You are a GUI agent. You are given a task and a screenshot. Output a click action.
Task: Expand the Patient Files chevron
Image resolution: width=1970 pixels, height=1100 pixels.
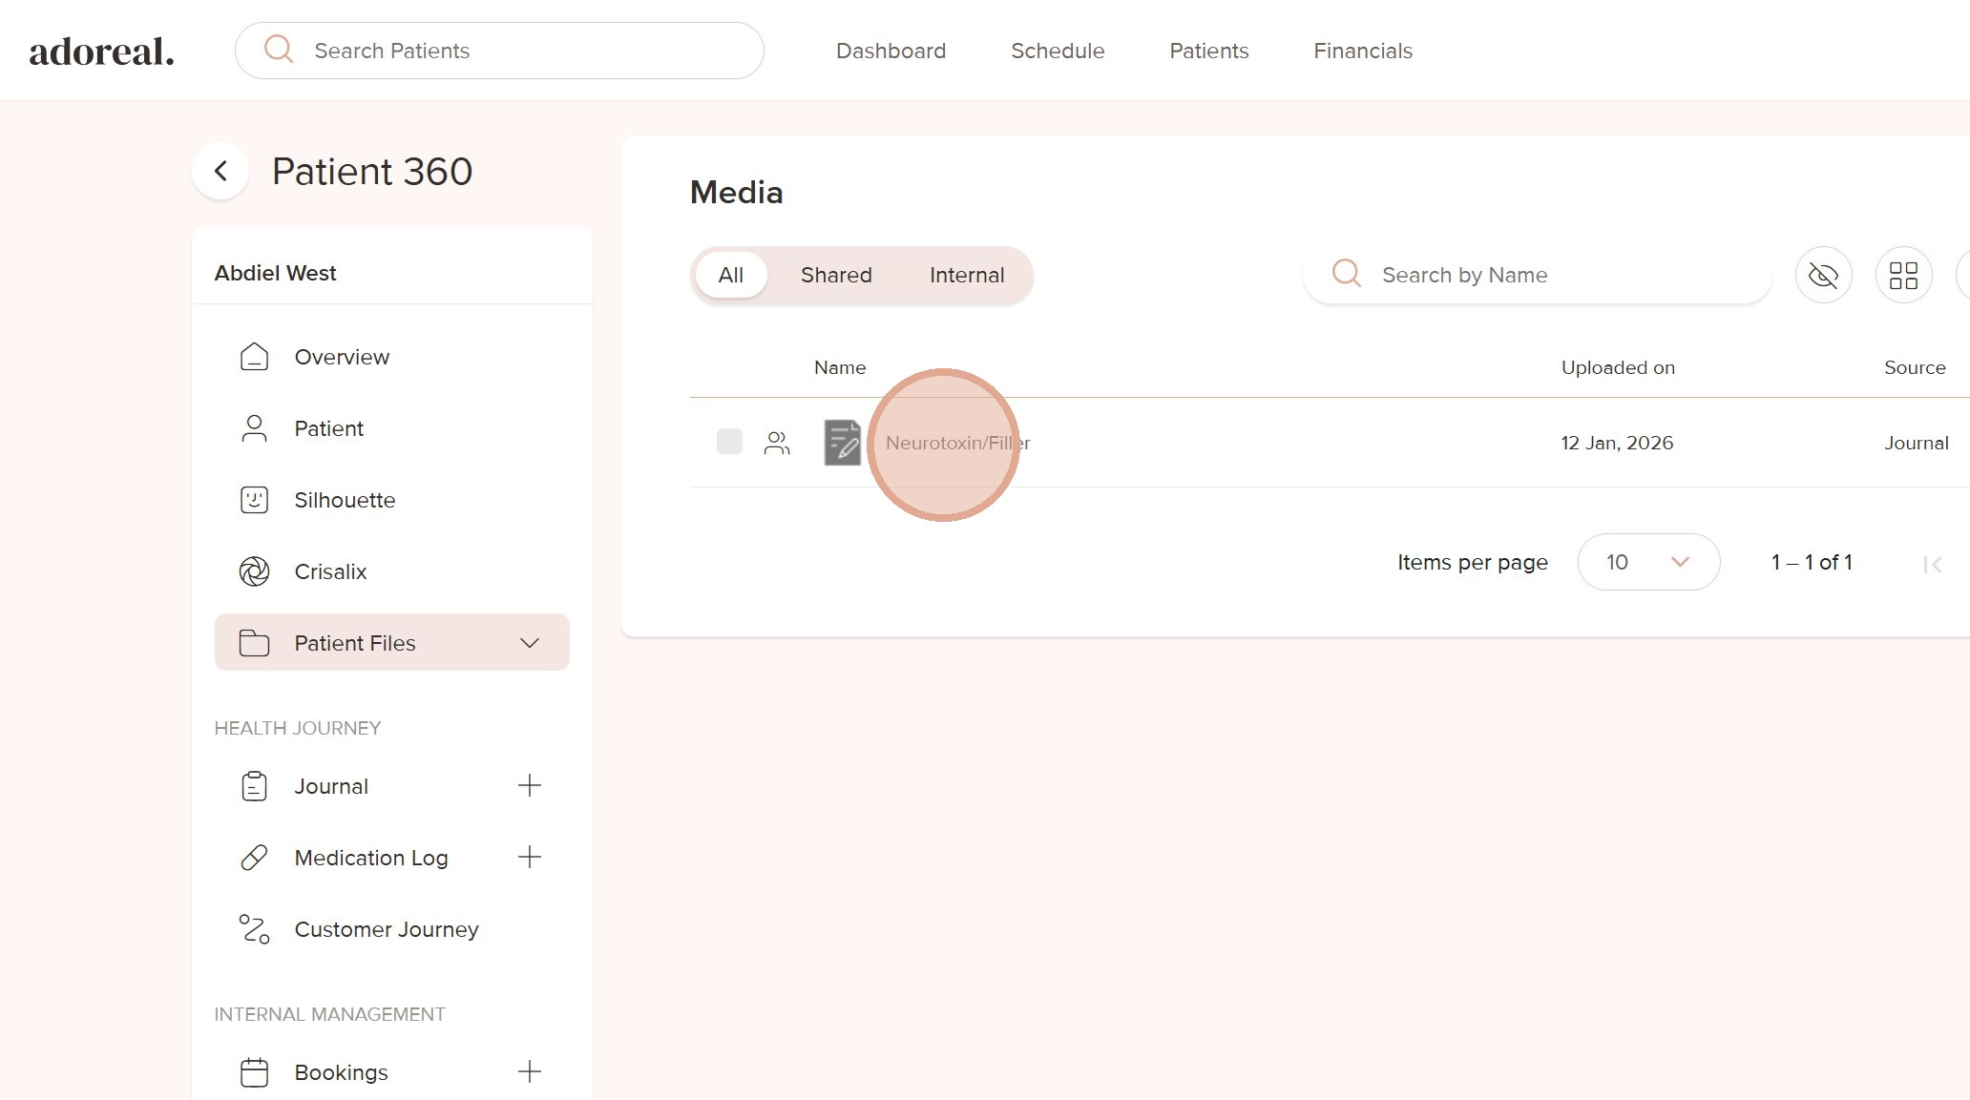pos(530,643)
